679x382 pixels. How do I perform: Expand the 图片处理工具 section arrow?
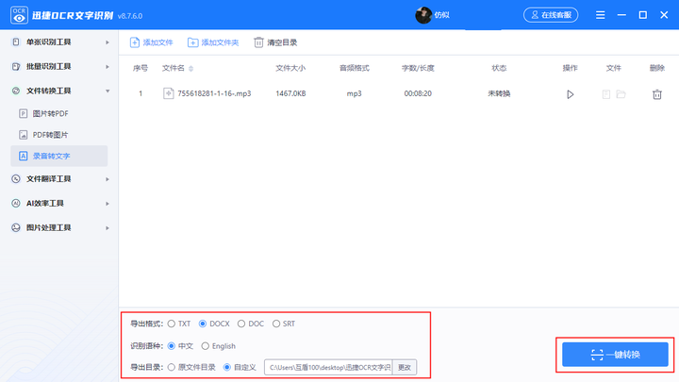pyautogui.click(x=108, y=228)
